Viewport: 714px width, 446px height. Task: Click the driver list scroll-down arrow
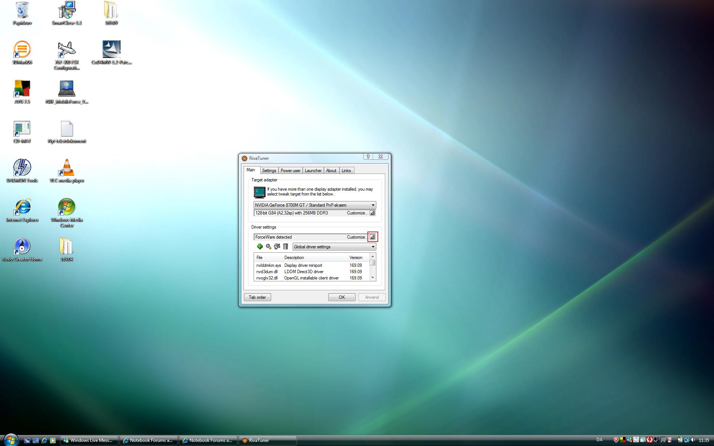(373, 278)
